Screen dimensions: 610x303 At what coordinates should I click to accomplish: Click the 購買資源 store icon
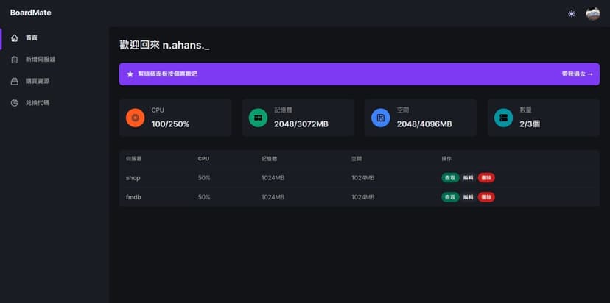(14, 81)
